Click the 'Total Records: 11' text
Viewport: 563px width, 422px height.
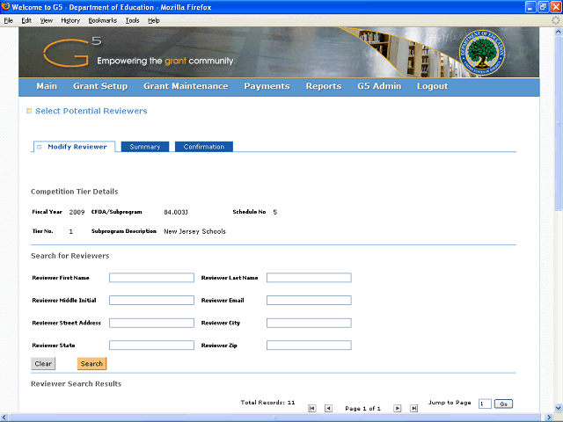[267, 403]
